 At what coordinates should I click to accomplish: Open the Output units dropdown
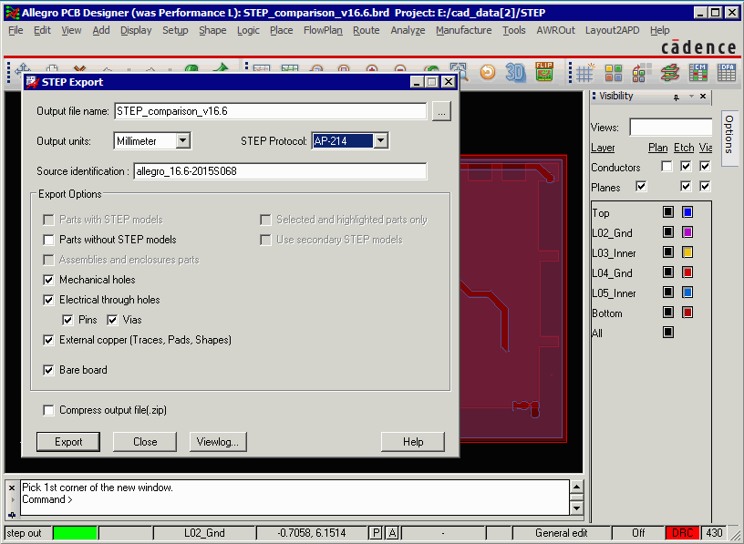click(182, 141)
